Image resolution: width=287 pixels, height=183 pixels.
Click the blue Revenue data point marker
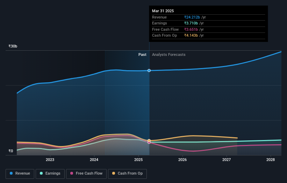pyautogui.click(x=149, y=71)
